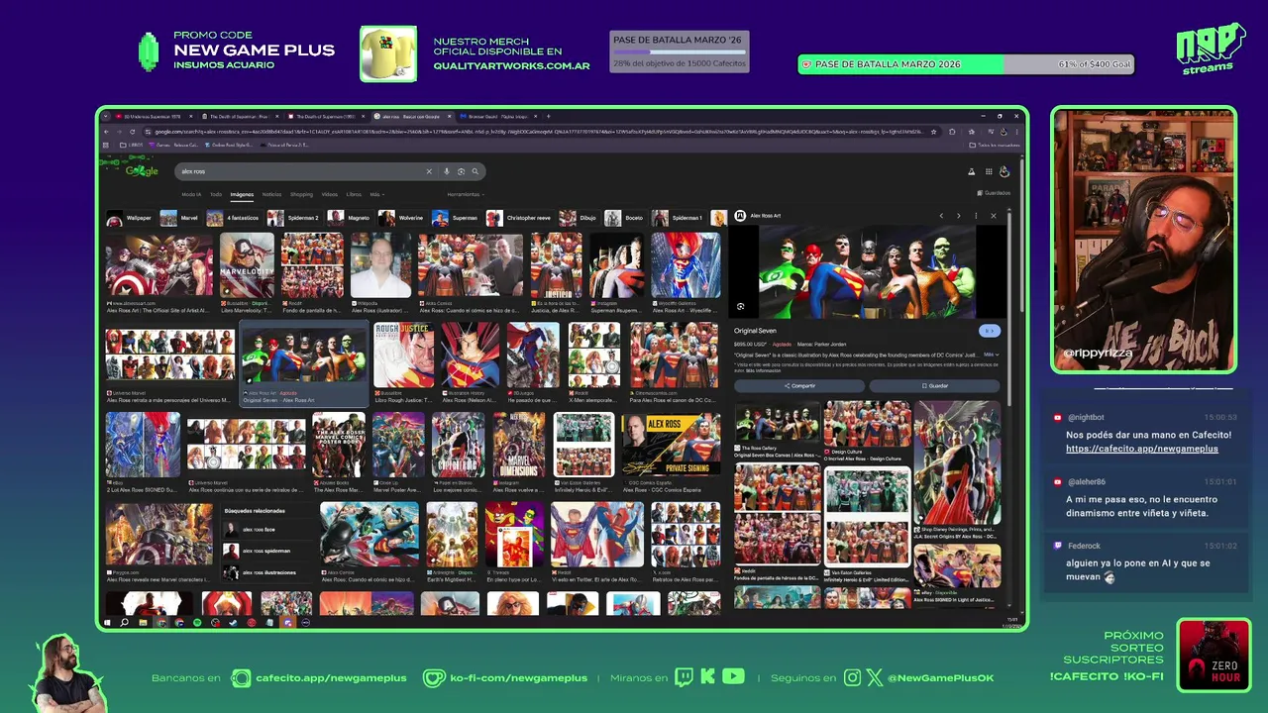The image size is (1268, 713).
Task: Show next image in preview panel
Action: tap(958, 216)
